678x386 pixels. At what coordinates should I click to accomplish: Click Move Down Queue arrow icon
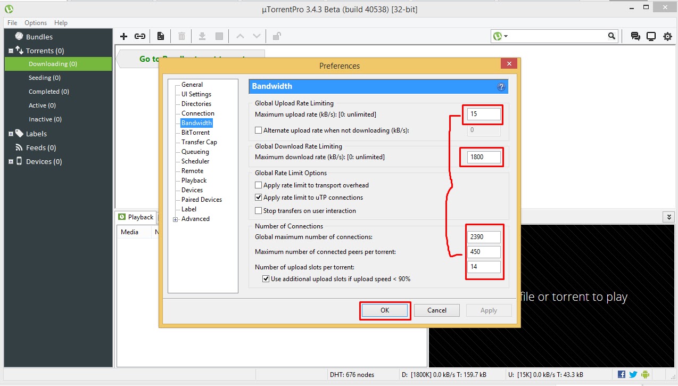[257, 36]
